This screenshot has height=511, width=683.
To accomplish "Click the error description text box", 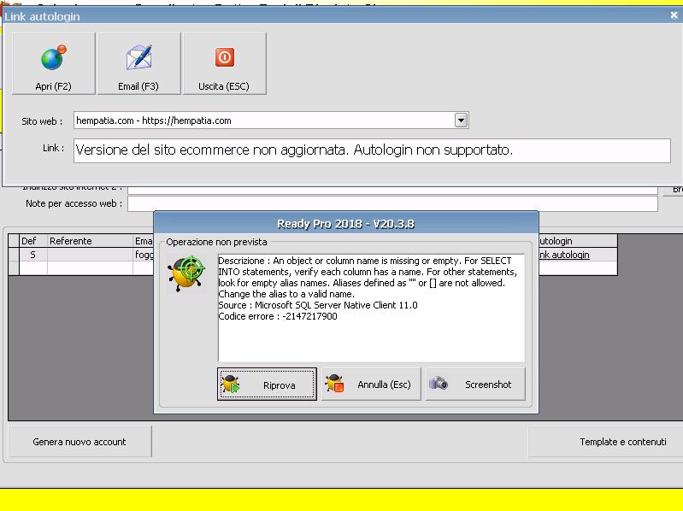I will (371, 308).
